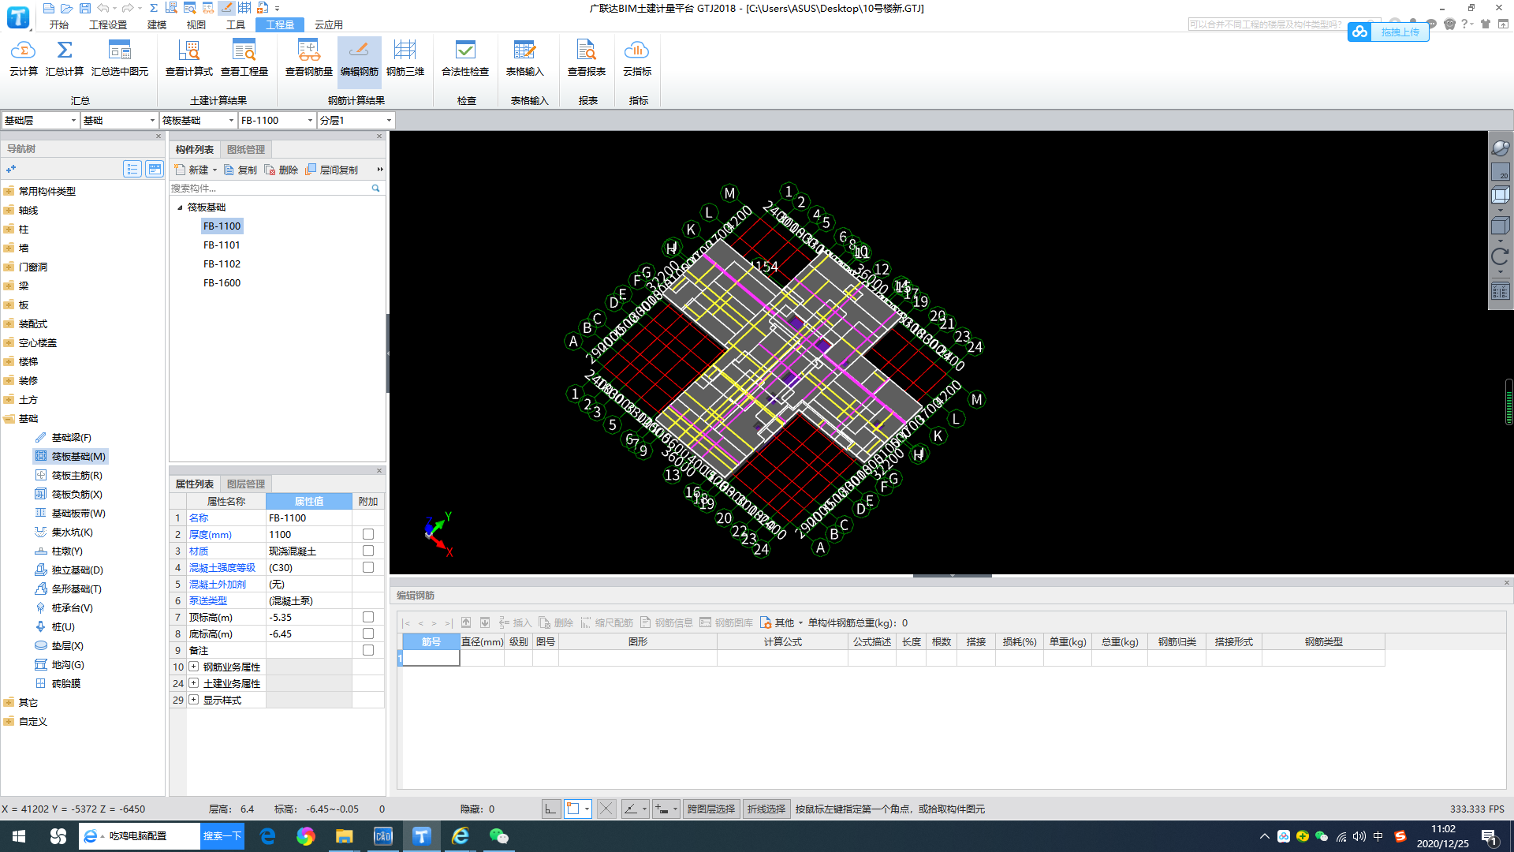The image size is (1514, 852).
Task: Open WeChat from Windows taskbar
Action: click(499, 836)
